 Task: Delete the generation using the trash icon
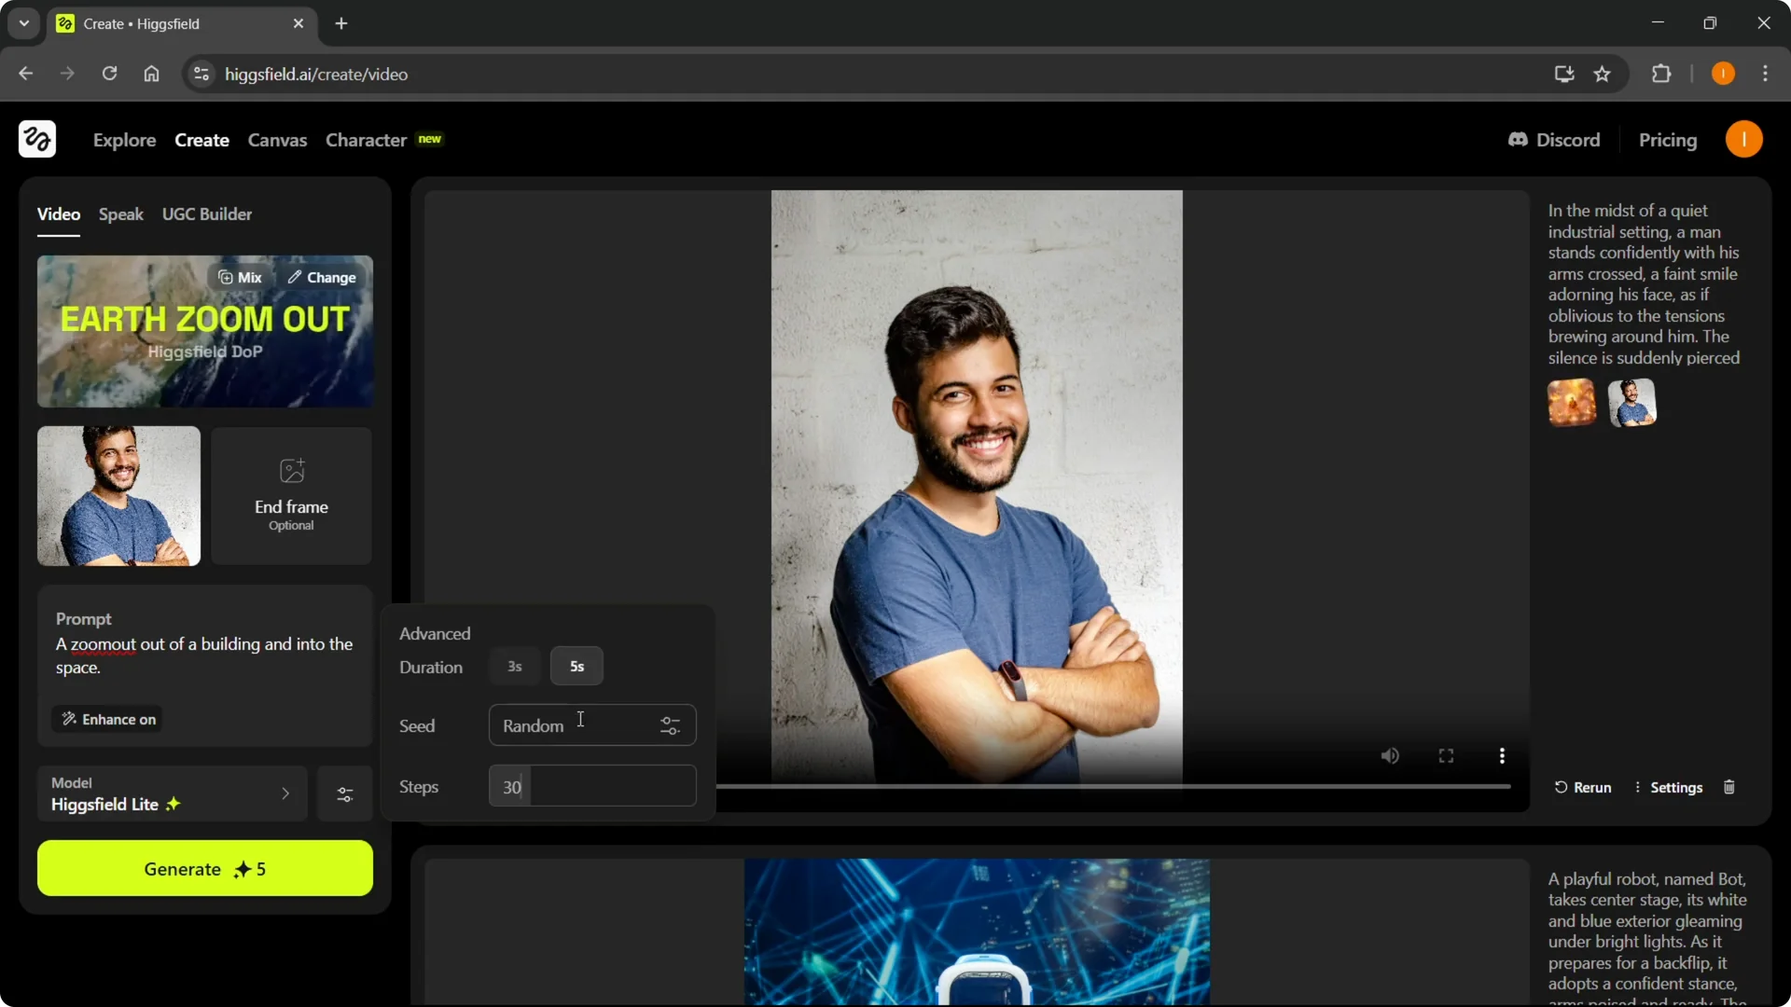(x=1729, y=787)
